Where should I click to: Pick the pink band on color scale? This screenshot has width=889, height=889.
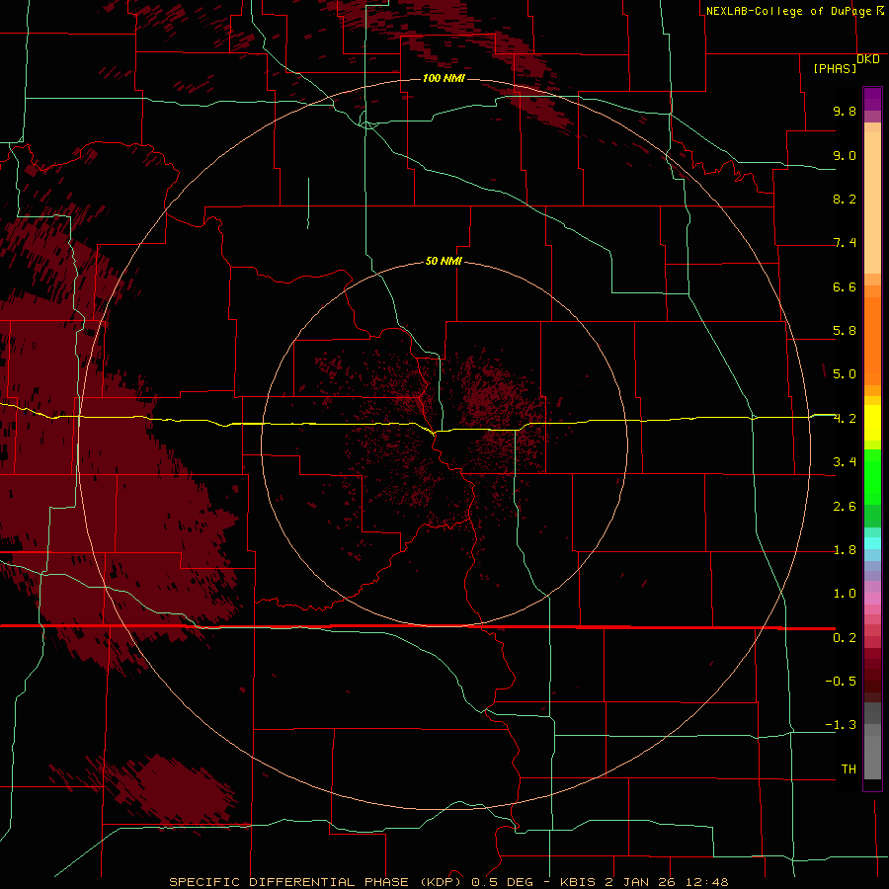tap(872, 599)
